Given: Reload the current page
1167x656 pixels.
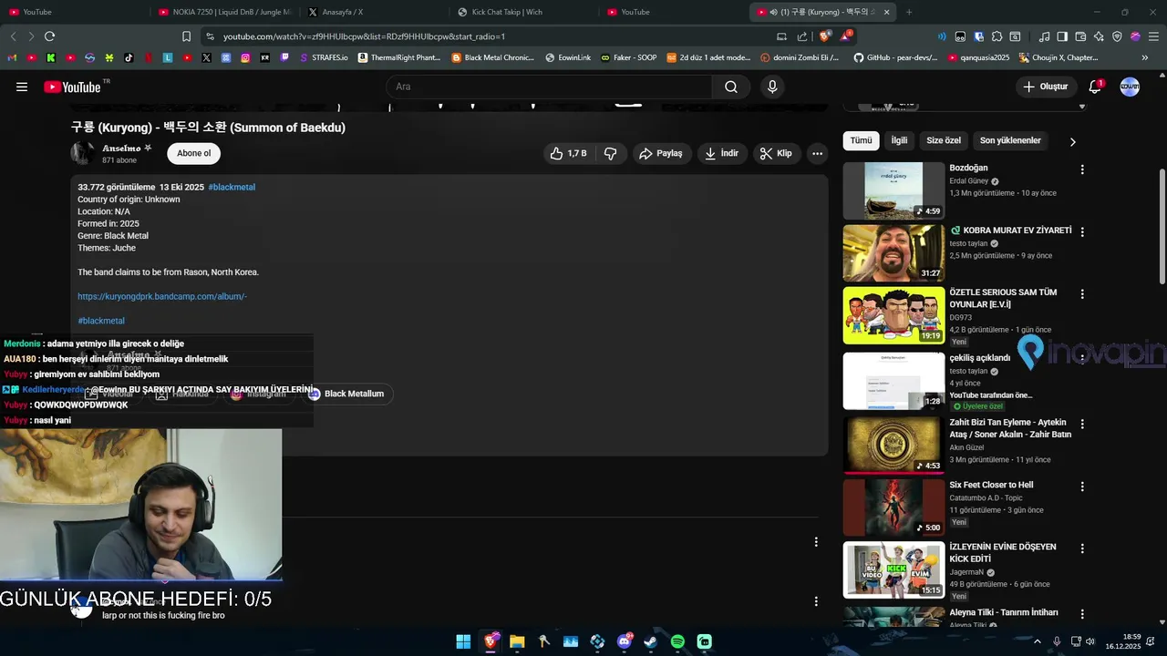Looking at the screenshot, I should (x=49, y=36).
